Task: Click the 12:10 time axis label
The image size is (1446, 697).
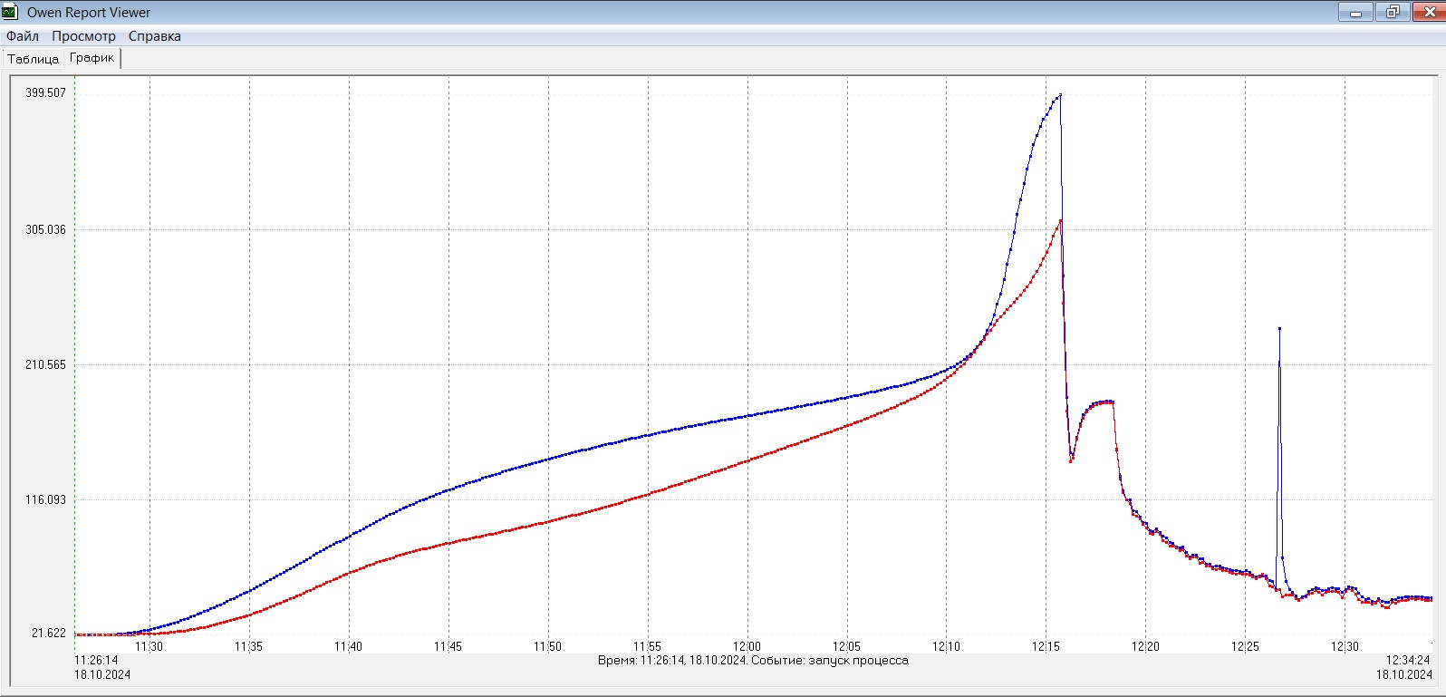Action: [947, 646]
